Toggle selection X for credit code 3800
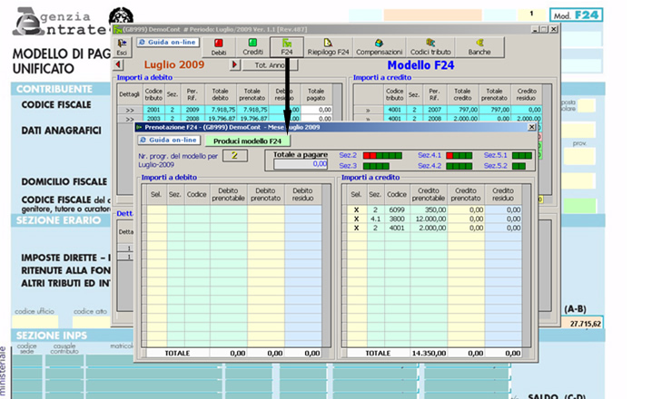Screen dimensions: 652x399 click(356, 219)
